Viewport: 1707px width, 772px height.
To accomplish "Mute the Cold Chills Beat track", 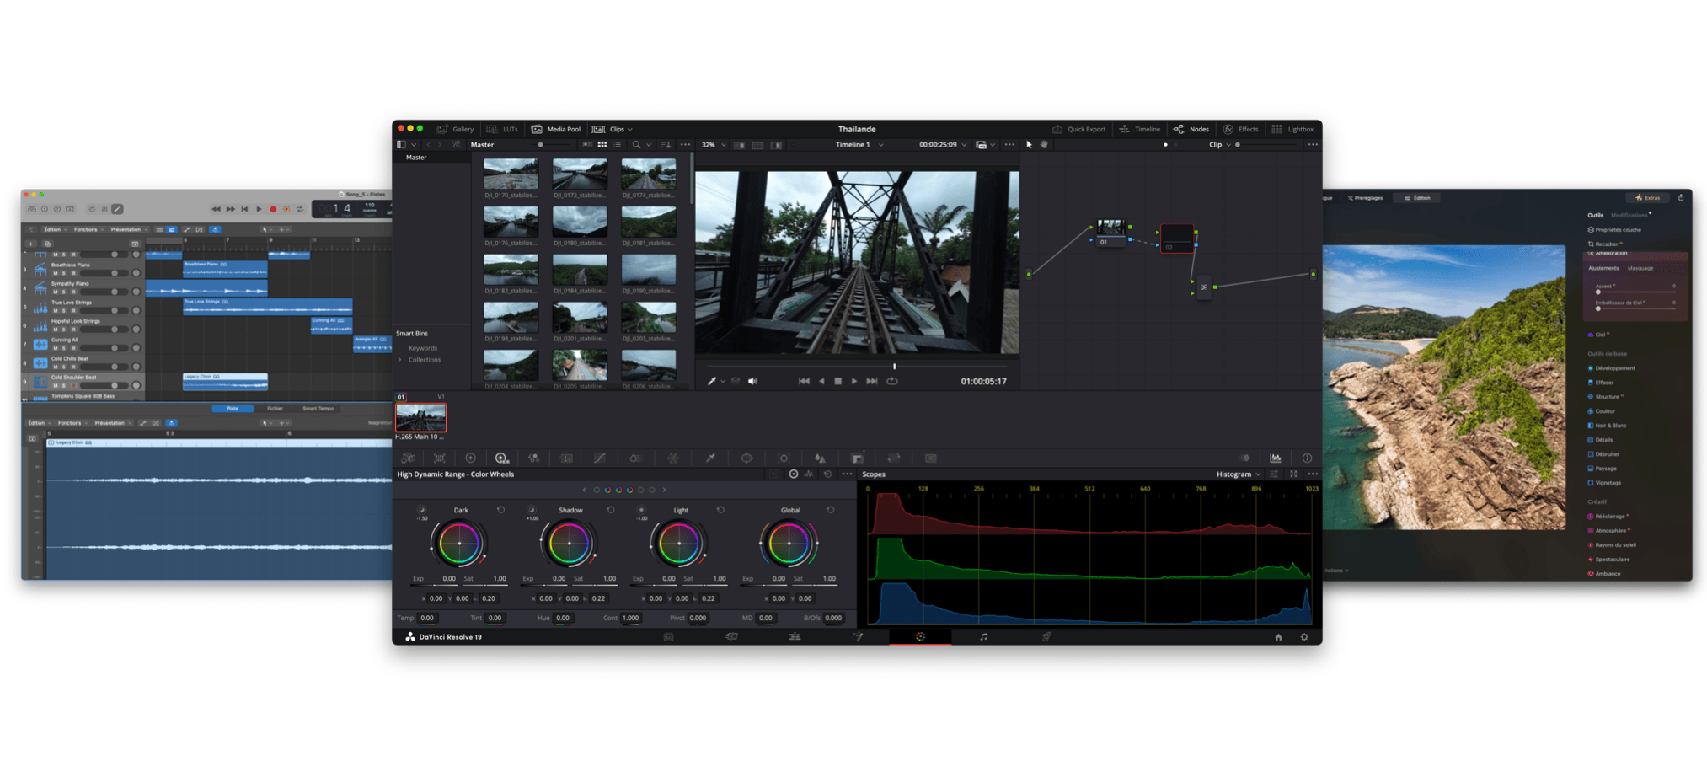I will point(56,367).
